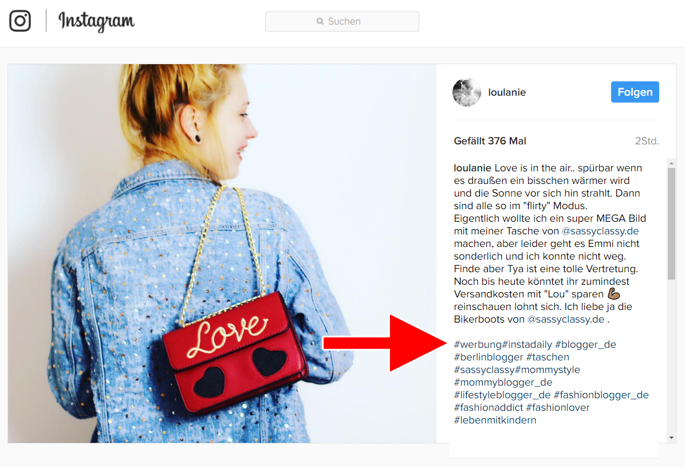
Task: Open the 2Std. post timestamp
Action: click(x=647, y=141)
